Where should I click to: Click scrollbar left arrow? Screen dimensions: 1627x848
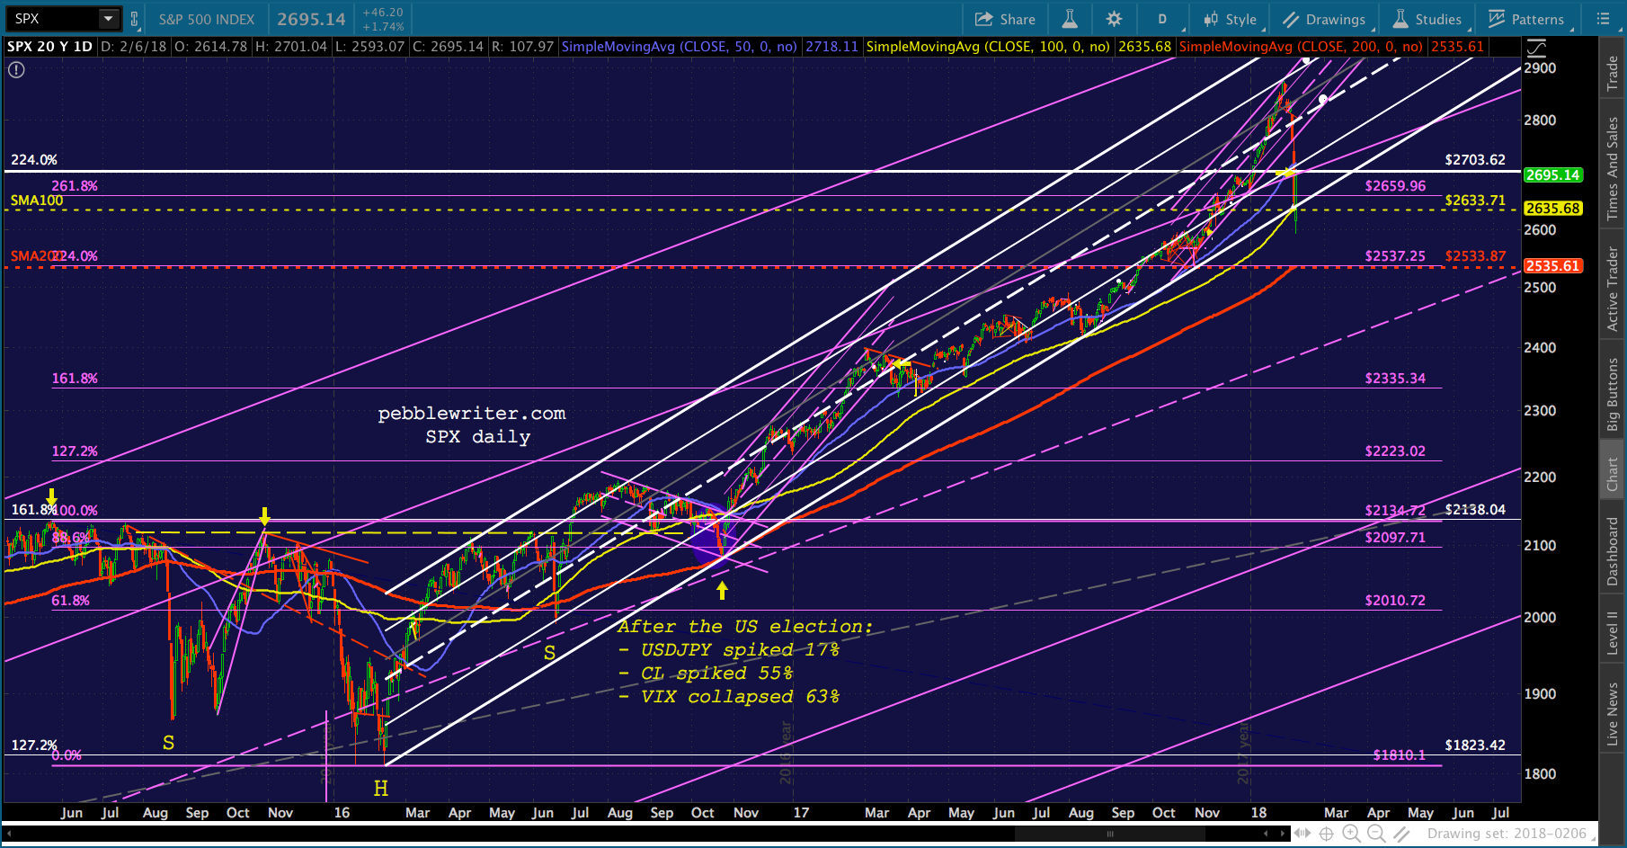pyautogui.click(x=1267, y=834)
